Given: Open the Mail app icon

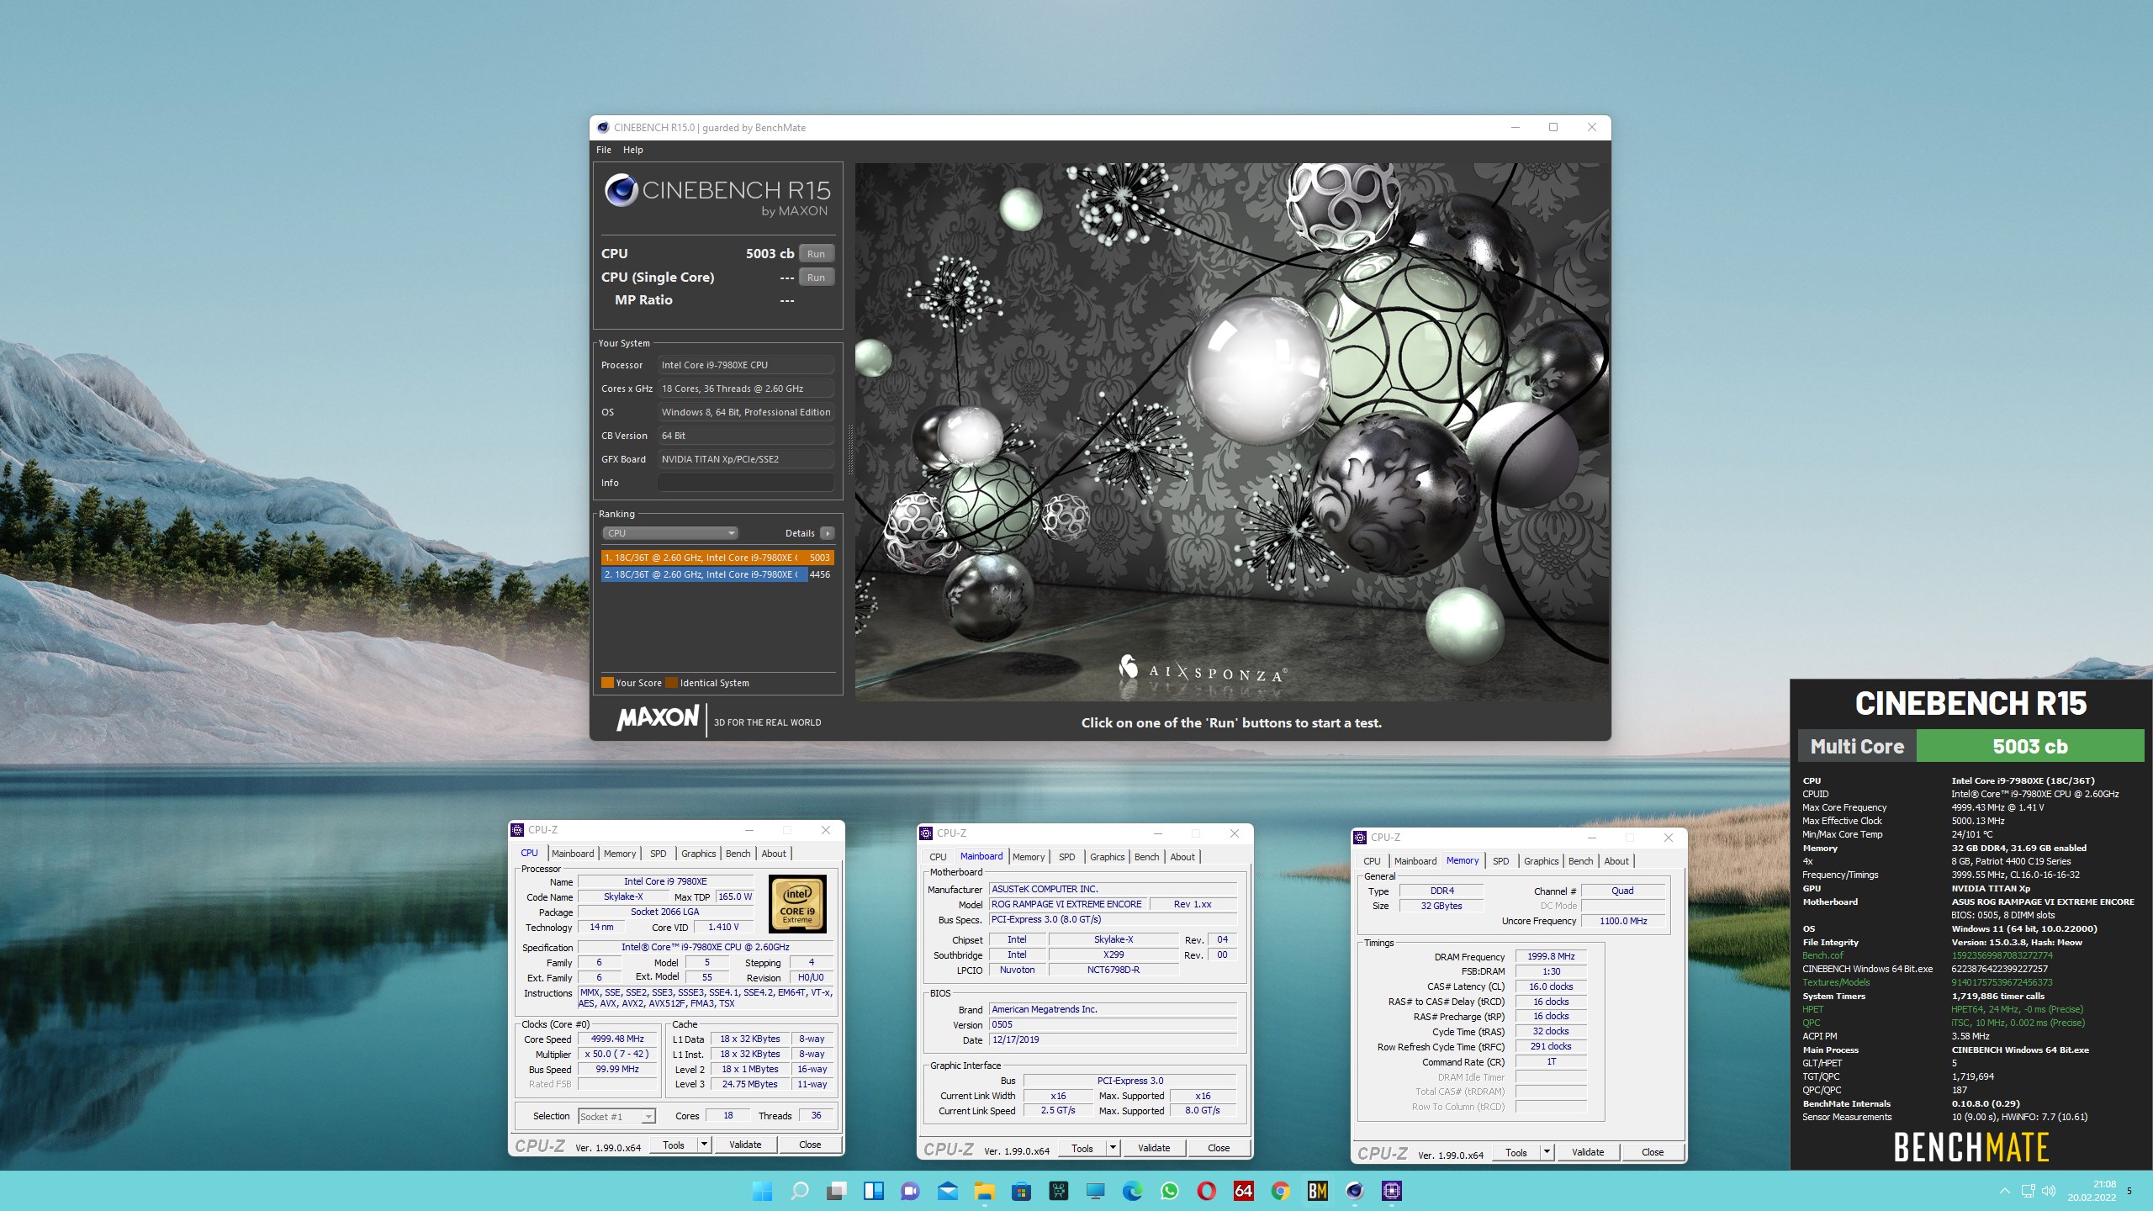Looking at the screenshot, I should pyautogui.click(x=947, y=1191).
